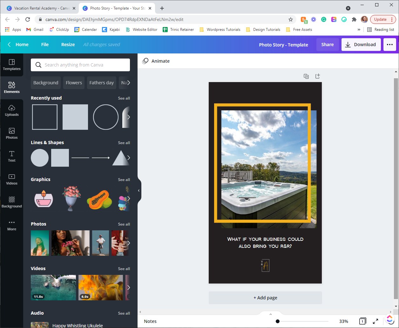Open the Text sidebar tab

point(12,157)
